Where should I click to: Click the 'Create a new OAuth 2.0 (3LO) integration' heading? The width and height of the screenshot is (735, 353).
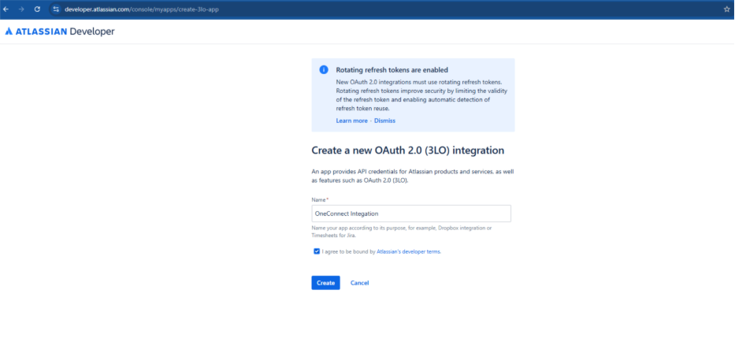(408, 150)
